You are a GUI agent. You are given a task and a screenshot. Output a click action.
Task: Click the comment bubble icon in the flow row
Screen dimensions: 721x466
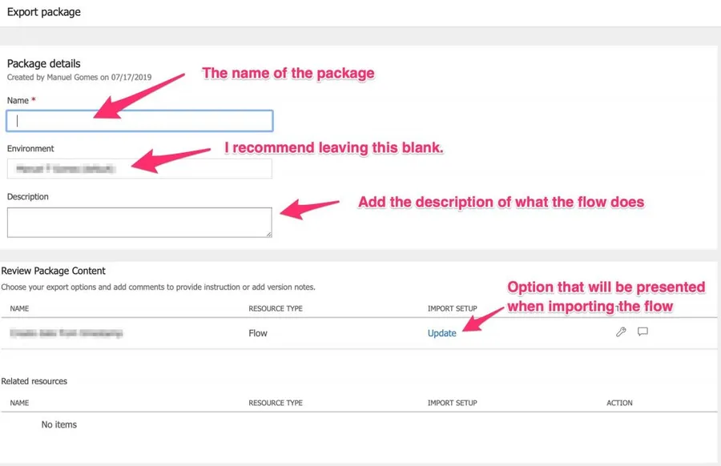click(642, 332)
